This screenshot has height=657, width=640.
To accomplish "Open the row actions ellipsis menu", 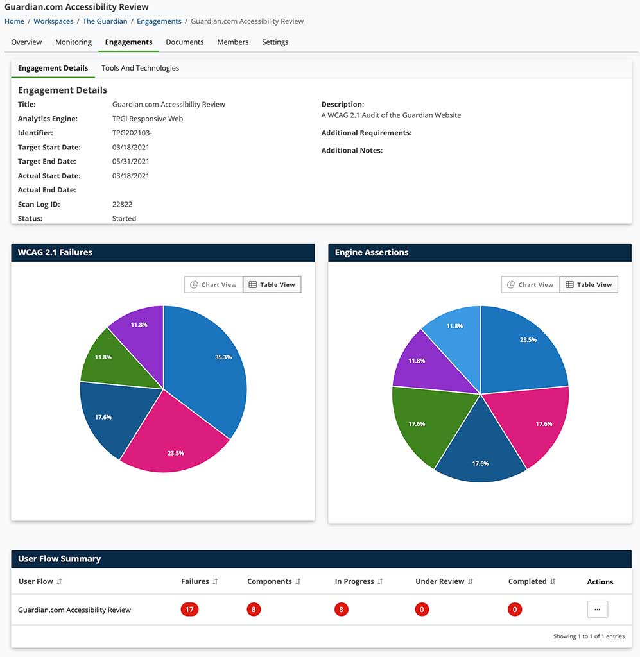I will click(598, 610).
